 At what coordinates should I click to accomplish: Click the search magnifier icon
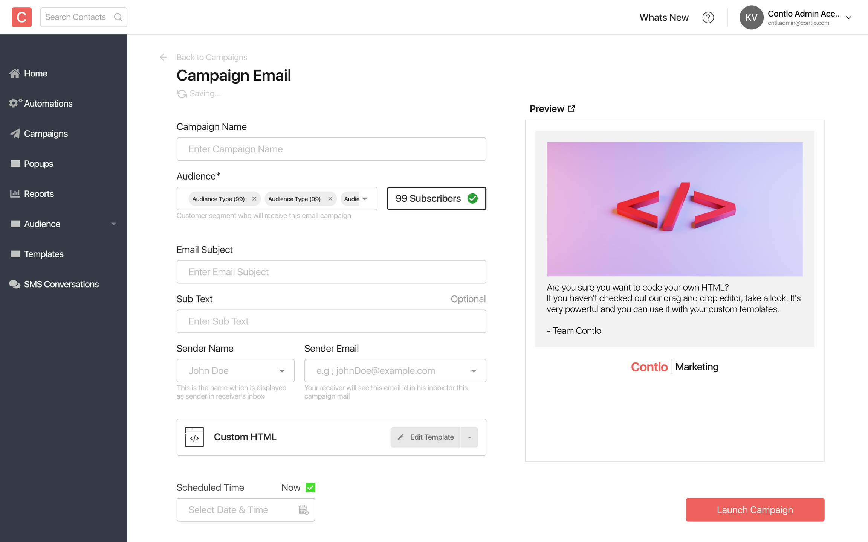tap(118, 17)
